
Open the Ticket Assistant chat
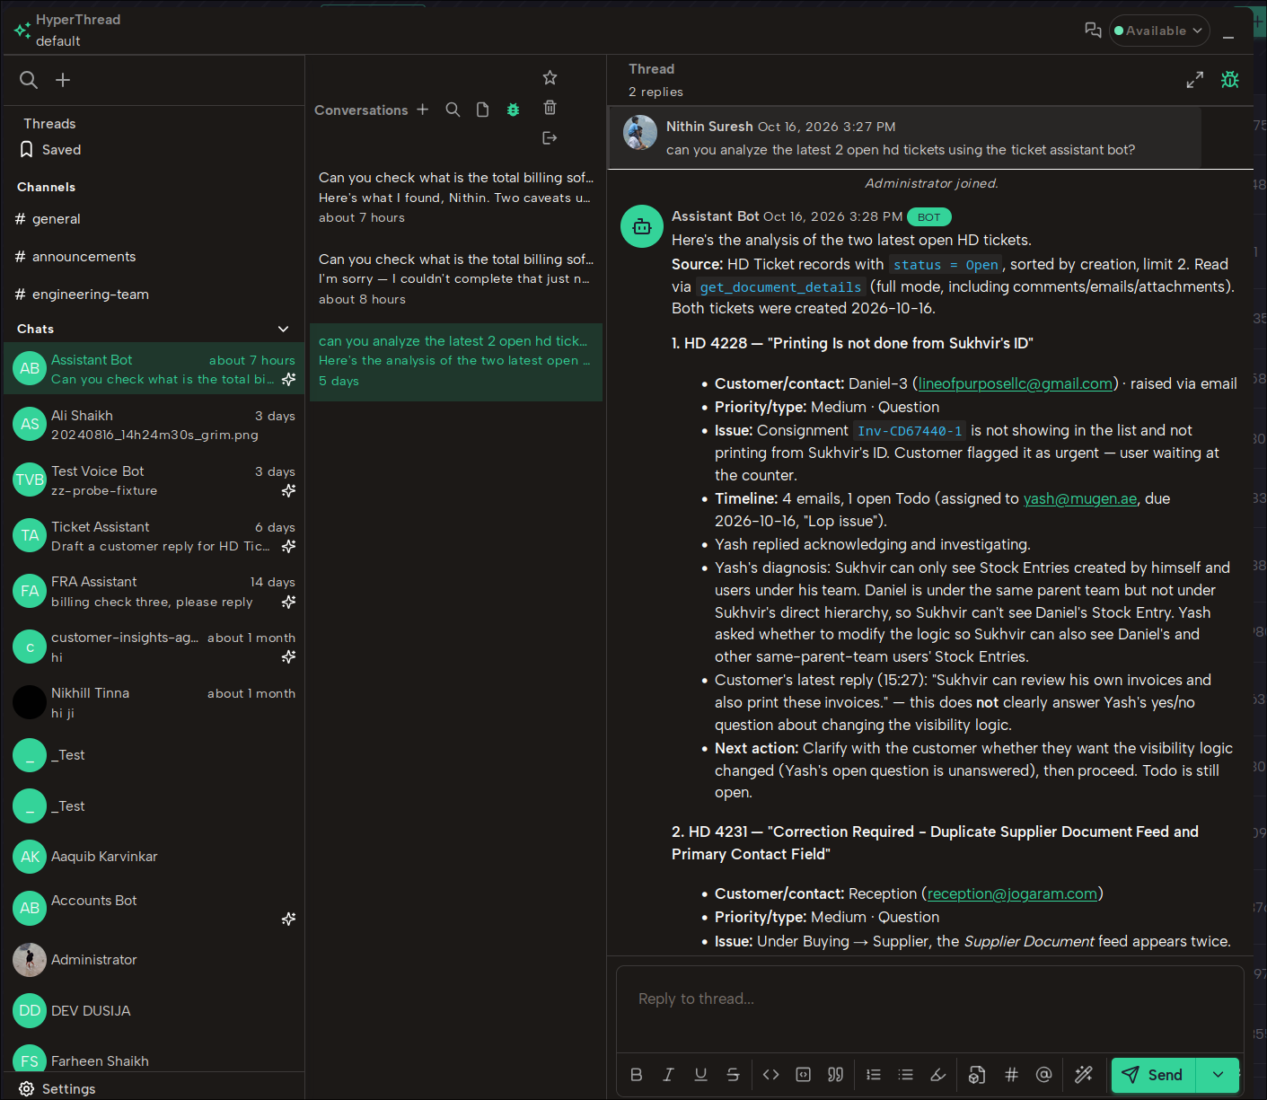coord(154,536)
